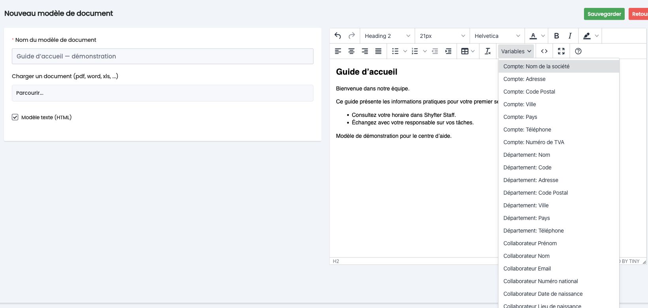Select Département: Nom from the list

coord(559,155)
